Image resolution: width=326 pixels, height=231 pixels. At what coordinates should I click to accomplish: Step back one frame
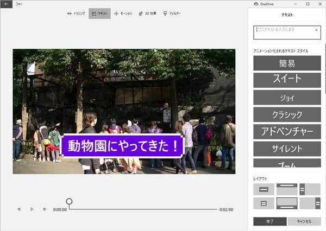[19, 209]
